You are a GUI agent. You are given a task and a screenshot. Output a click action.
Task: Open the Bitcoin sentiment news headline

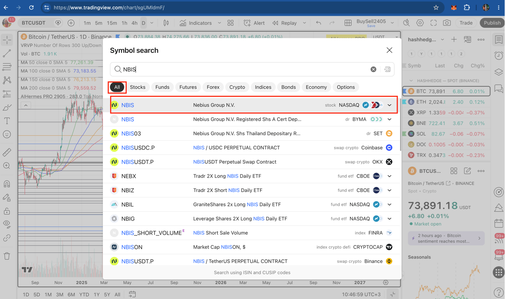pos(446,238)
